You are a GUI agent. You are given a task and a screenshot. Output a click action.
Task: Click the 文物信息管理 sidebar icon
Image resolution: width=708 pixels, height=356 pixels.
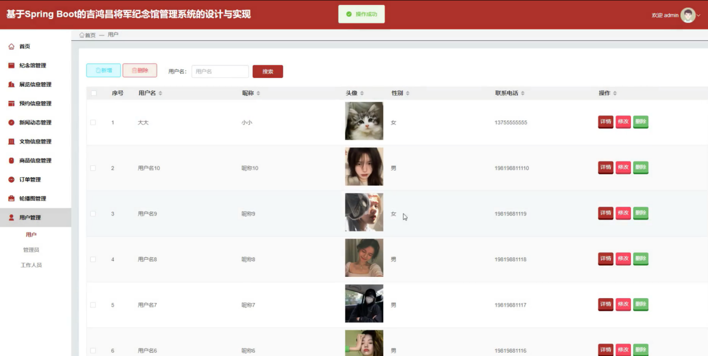pyautogui.click(x=11, y=142)
